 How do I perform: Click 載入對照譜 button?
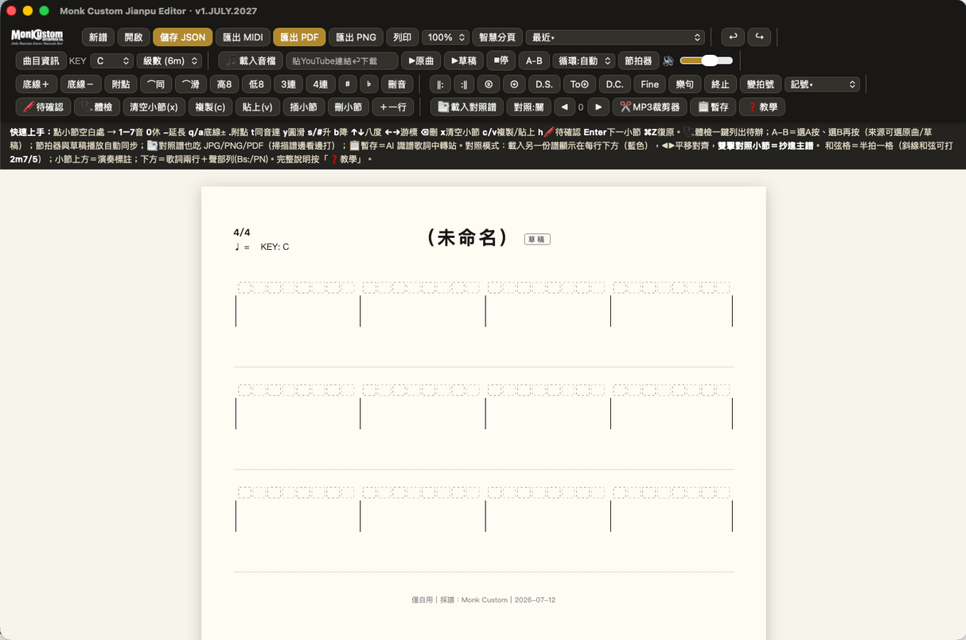point(467,107)
